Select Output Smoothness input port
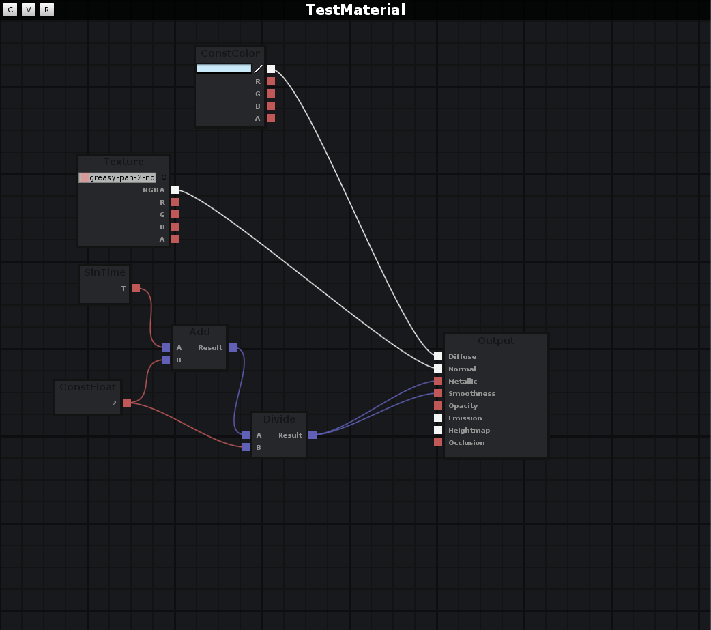711x630 pixels. click(x=438, y=393)
